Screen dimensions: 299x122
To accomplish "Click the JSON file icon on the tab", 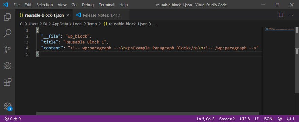I will point(21,15).
